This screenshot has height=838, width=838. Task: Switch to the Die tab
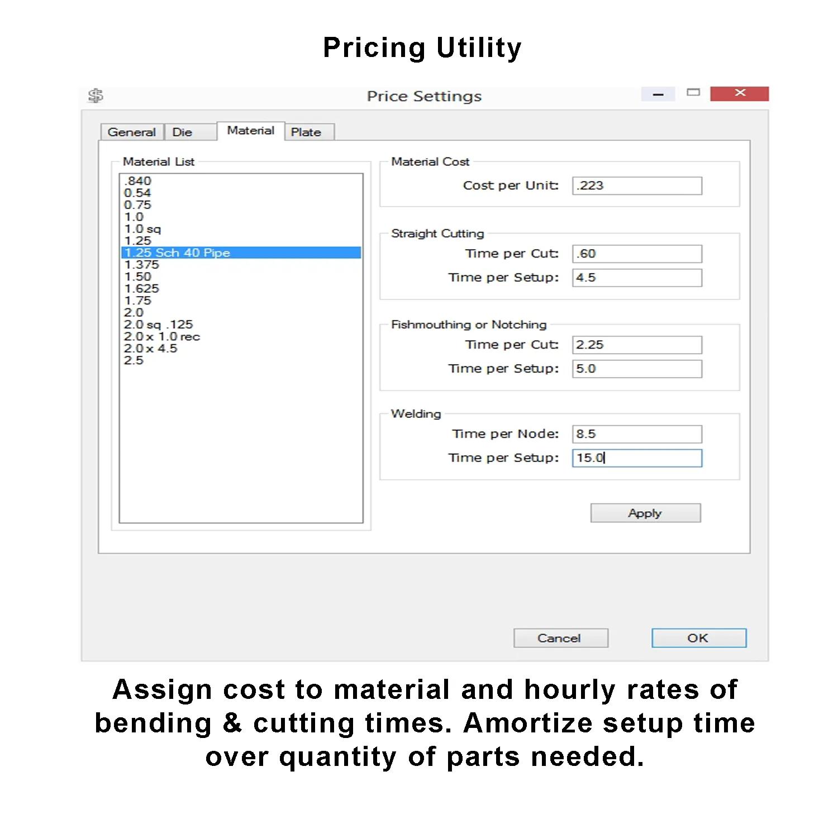(183, 132)
